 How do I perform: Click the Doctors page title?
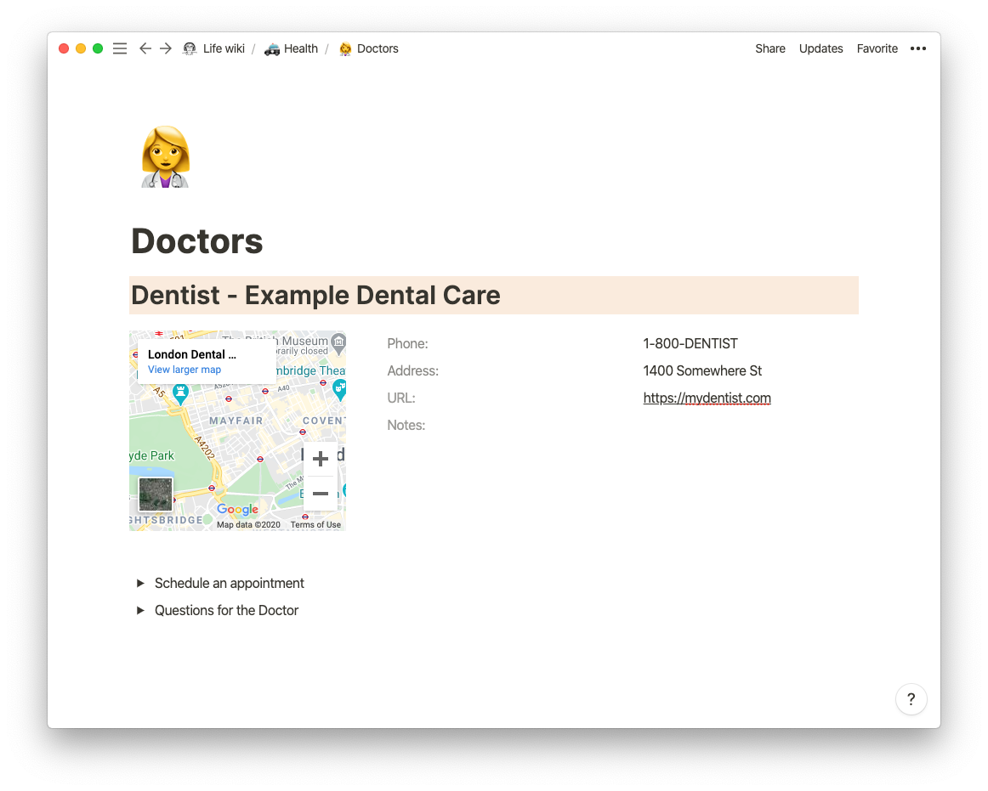pyautogui.click(x=196, y=241)
